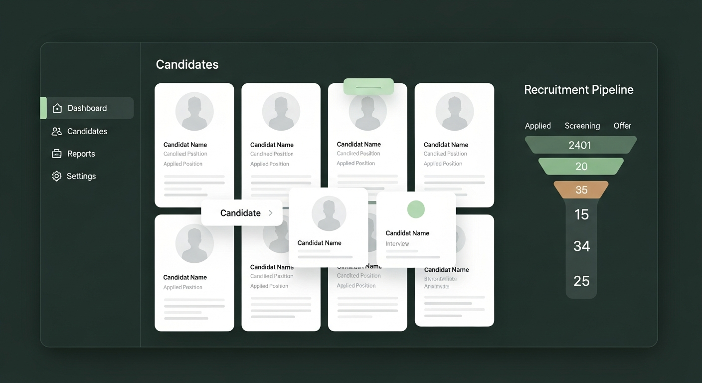The height and width of the screenshot is (383, 702).
Task: Click the avatar on the floating center candidate card
Action: tap(329, 213)
